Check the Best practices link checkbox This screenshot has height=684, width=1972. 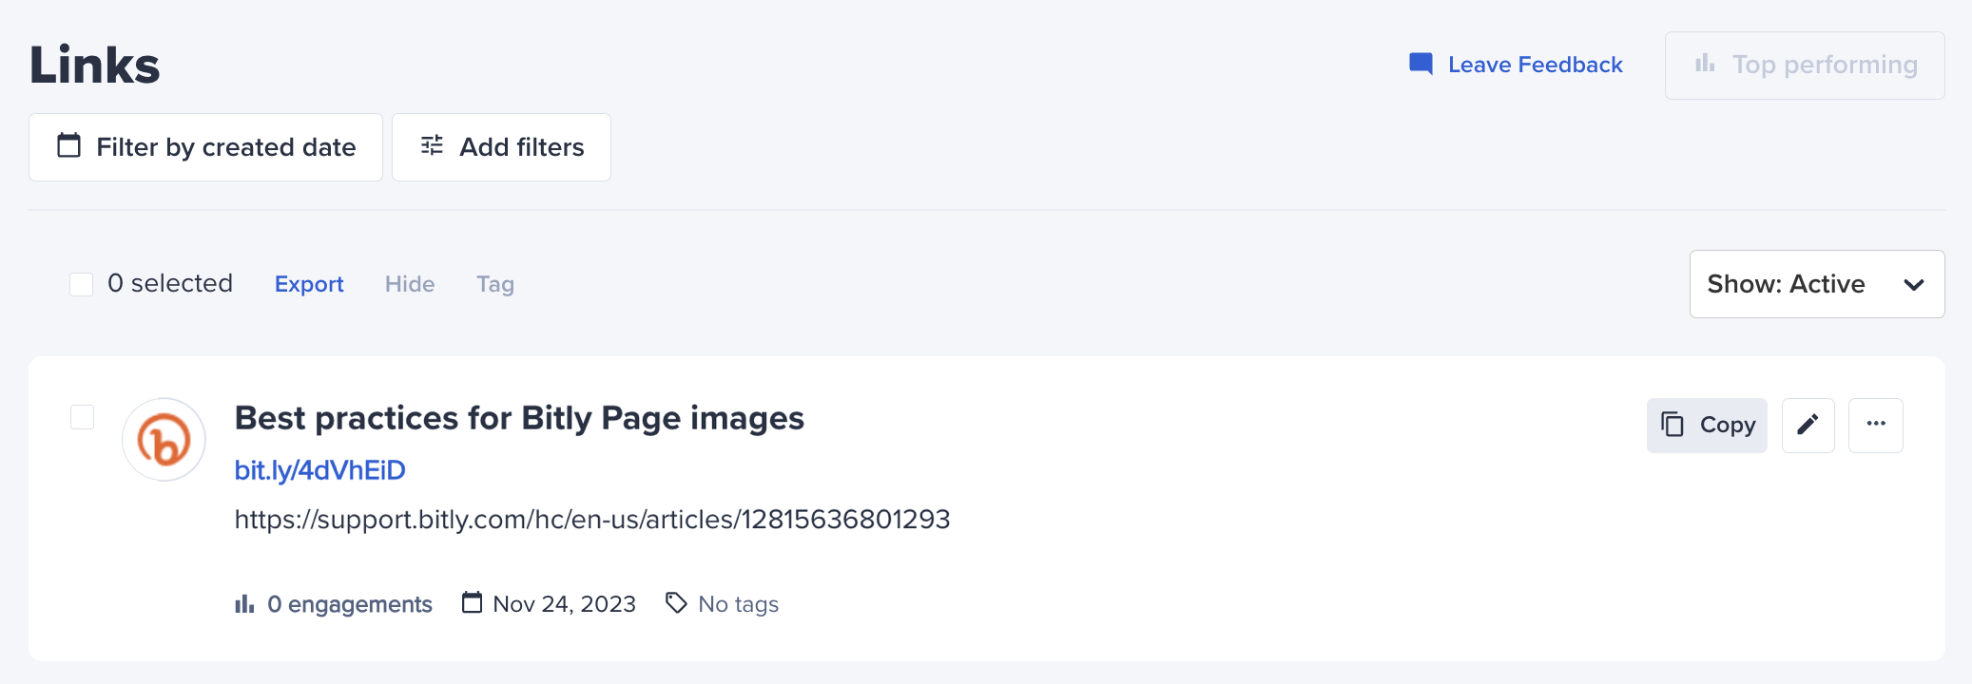[83, 417]
